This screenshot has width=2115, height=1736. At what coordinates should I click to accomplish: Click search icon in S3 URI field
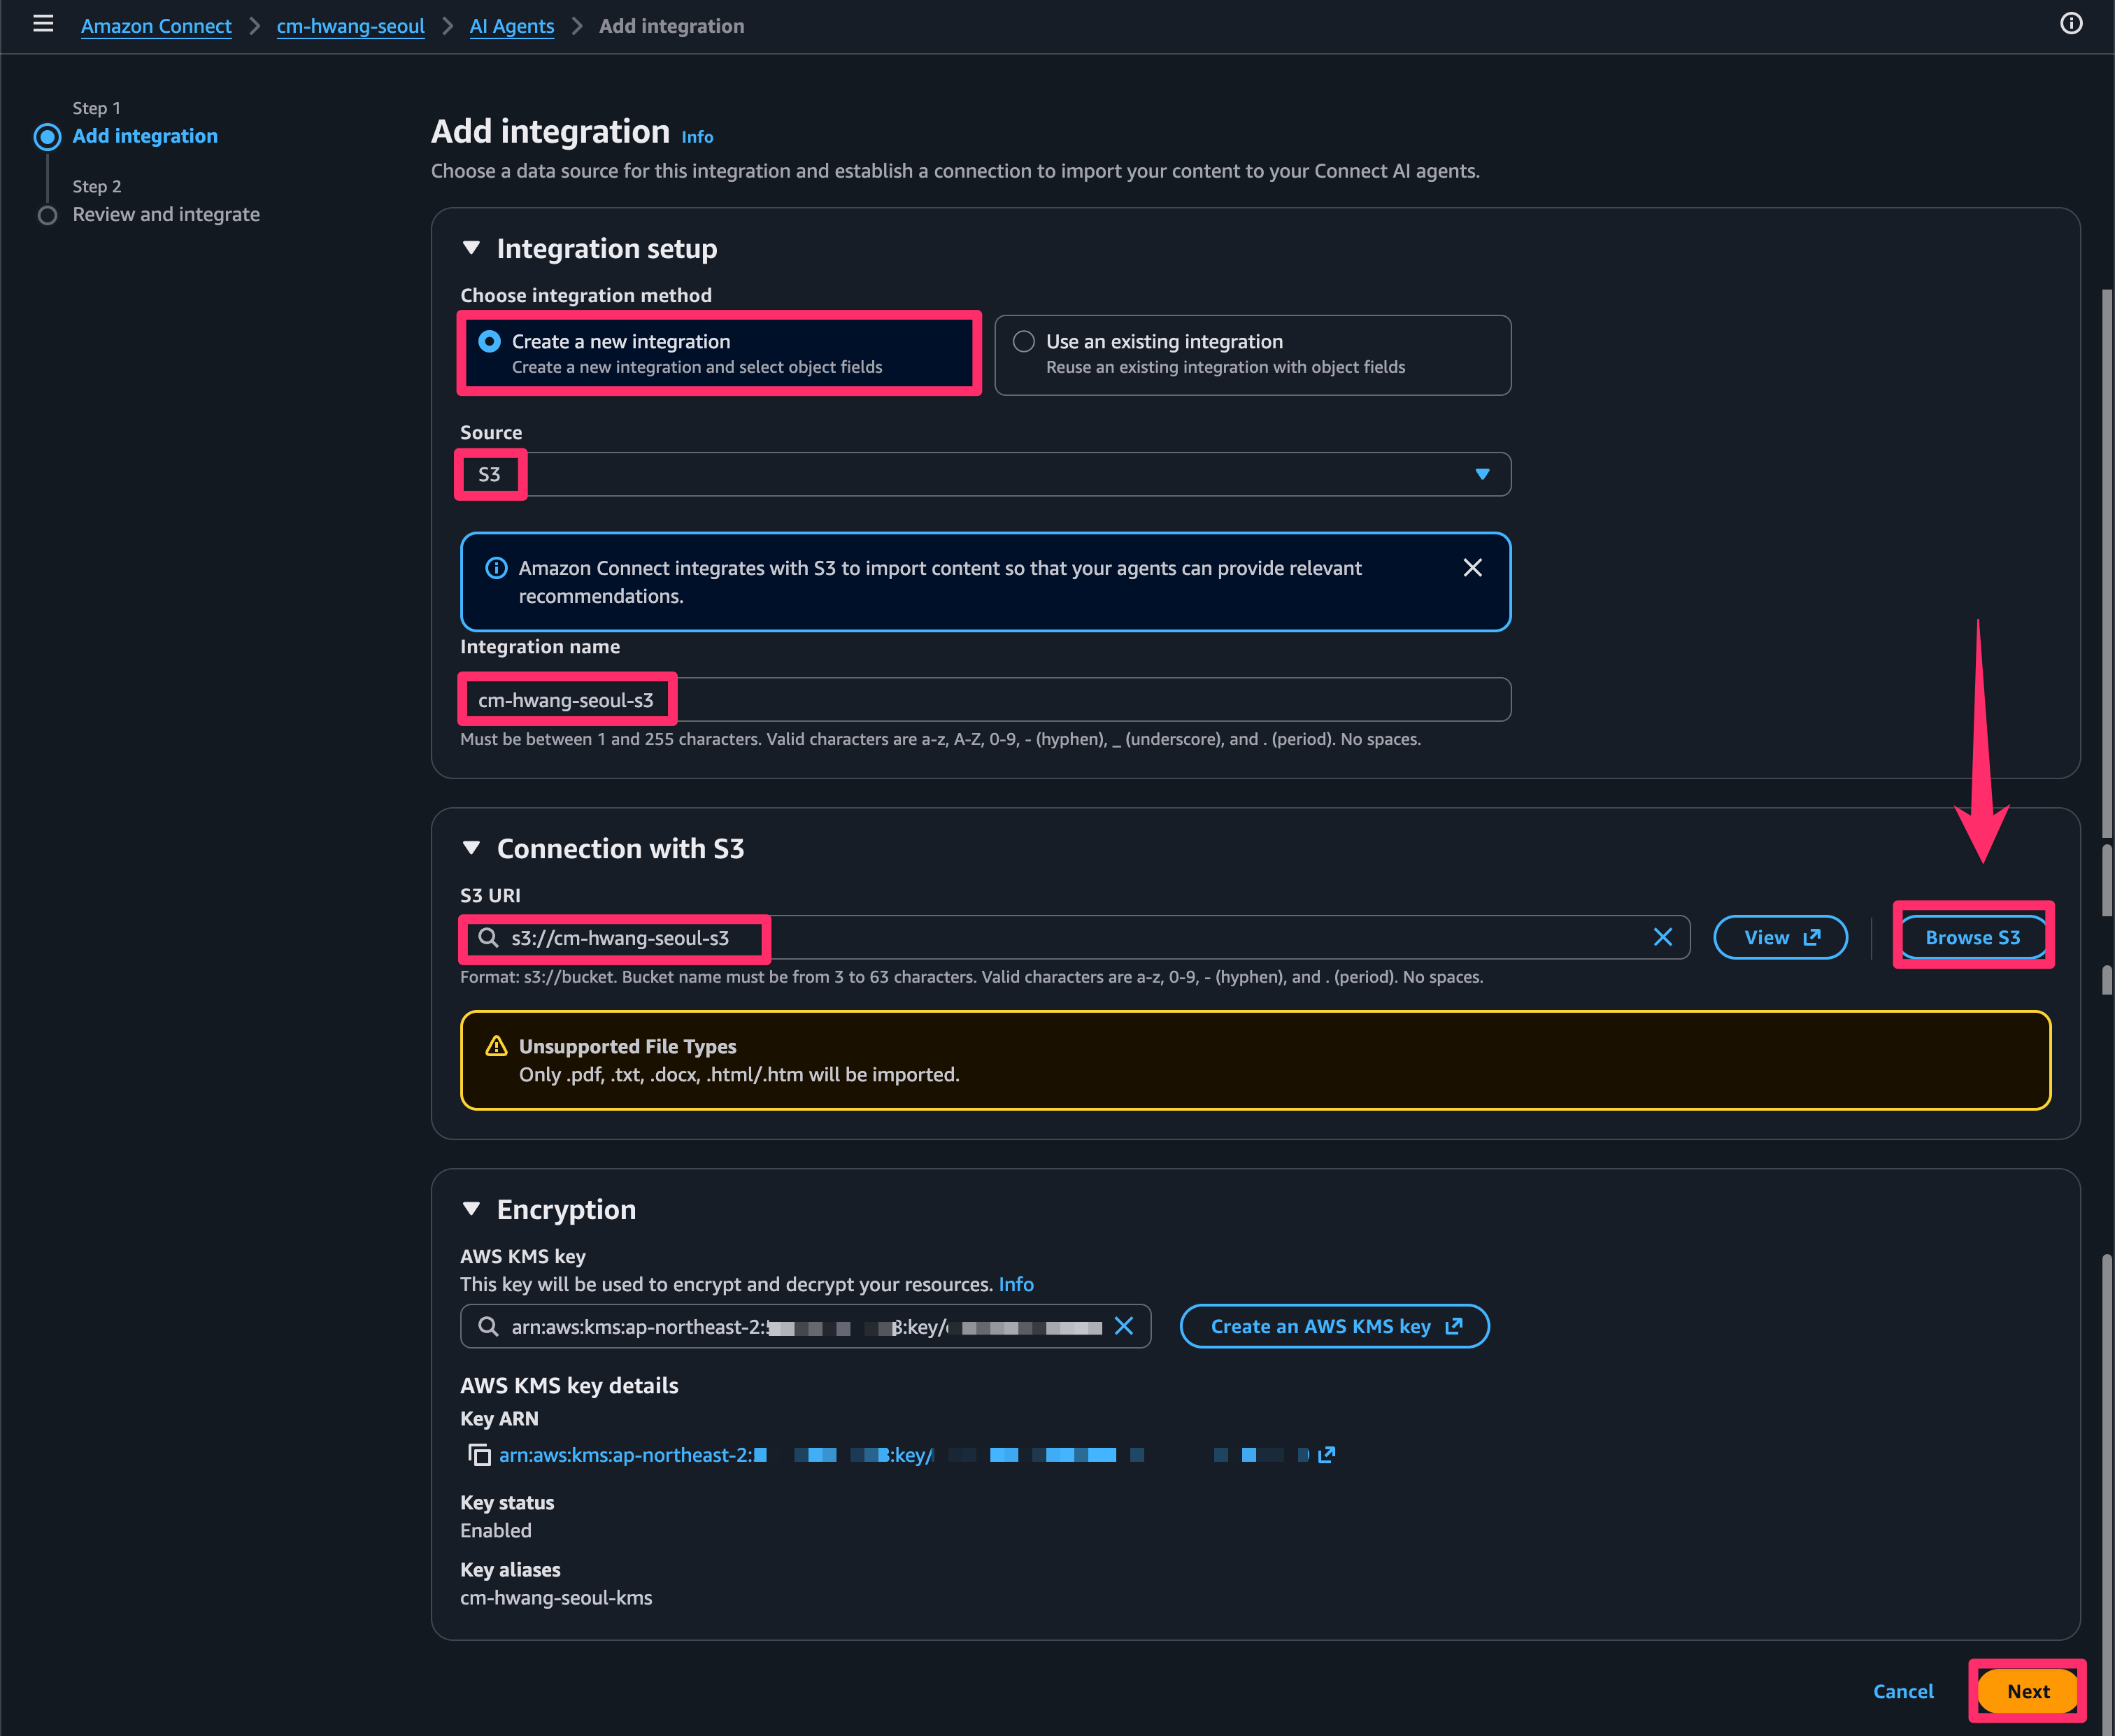(x=488, y=938)
